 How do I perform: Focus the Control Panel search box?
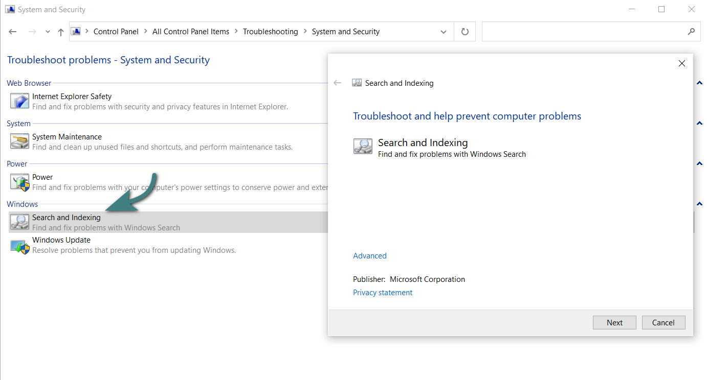point(583,32)
